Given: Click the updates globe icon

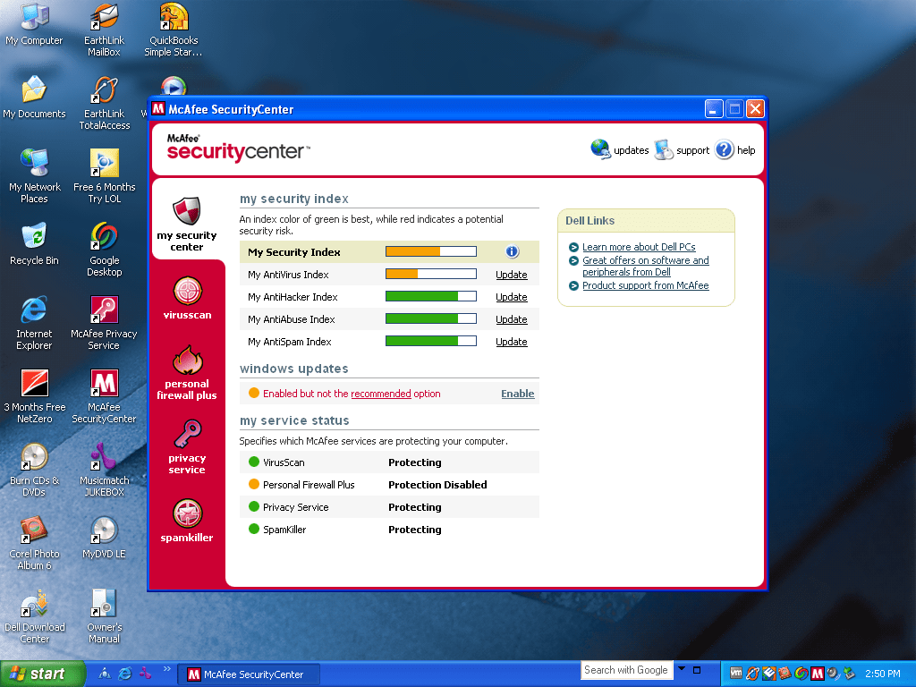Looking at the screenshot, I should pyautogui.click(x=600, y=149).
